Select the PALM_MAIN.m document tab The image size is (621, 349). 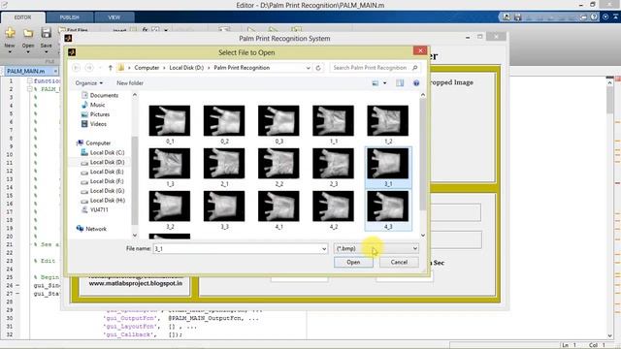point(26,71)
